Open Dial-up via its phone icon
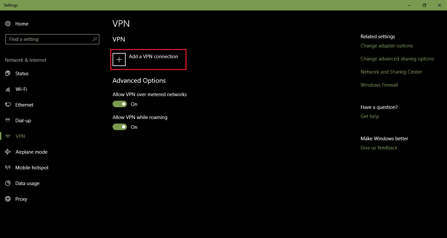Image resolution: width=447 pixels, height=238 pixels. [x=8, y=121]
